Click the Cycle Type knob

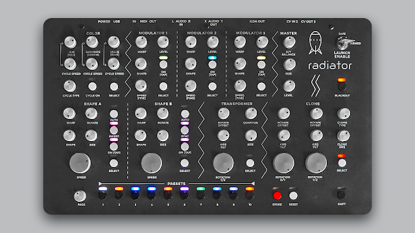(70, 86)
